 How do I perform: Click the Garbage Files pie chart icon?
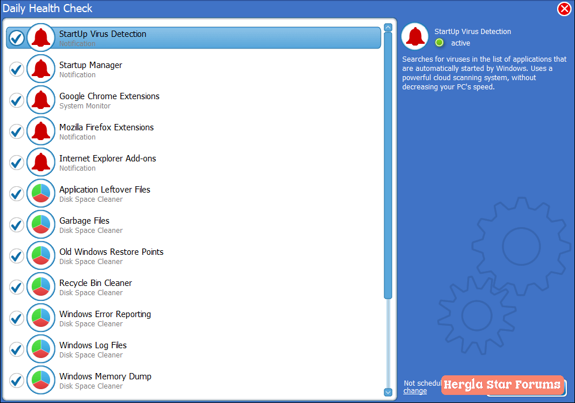(x=41, y=225)
